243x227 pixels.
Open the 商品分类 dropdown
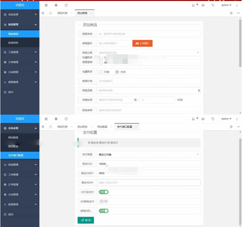pos(149,53)
